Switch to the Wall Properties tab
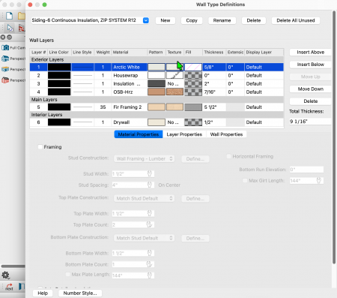Image resolution: width=337 pixels, height=298 pixels. [x=226, y=134]
